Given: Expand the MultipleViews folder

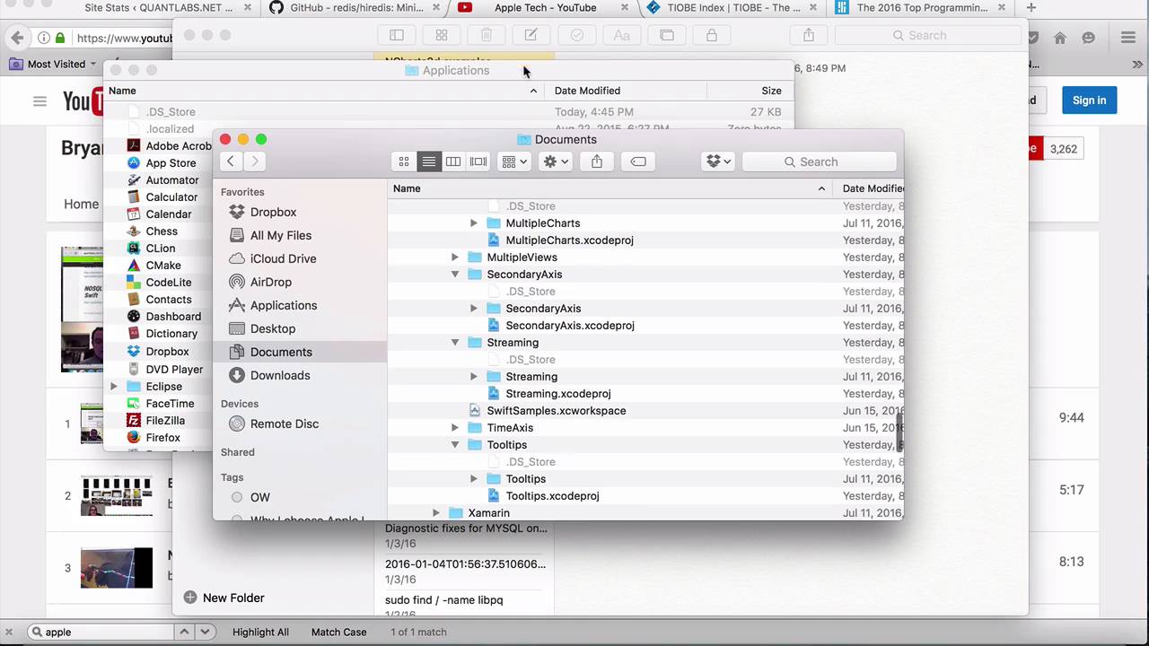Looking at the screenshot, I should [454, 258].
